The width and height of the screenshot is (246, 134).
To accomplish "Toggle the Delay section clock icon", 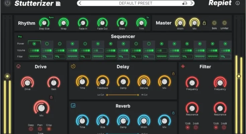I will 73,66.
